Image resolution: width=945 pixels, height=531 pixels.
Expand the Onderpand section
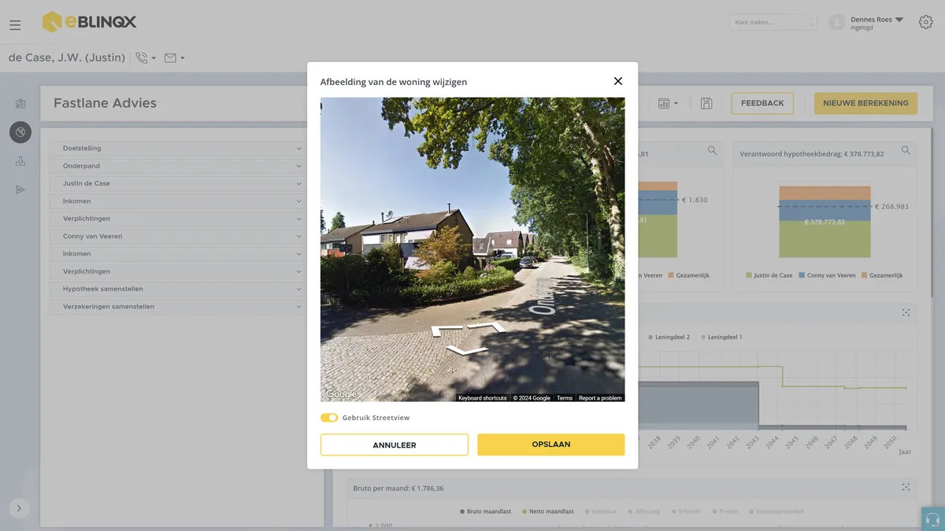[x=176, y=166]
